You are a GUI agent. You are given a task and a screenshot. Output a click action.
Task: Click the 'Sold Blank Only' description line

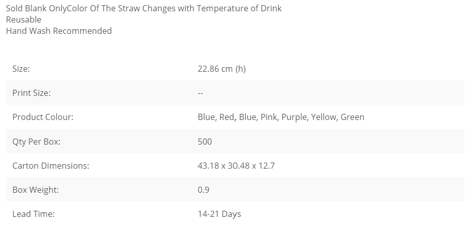pyautogui.click(x=143, y=8)
